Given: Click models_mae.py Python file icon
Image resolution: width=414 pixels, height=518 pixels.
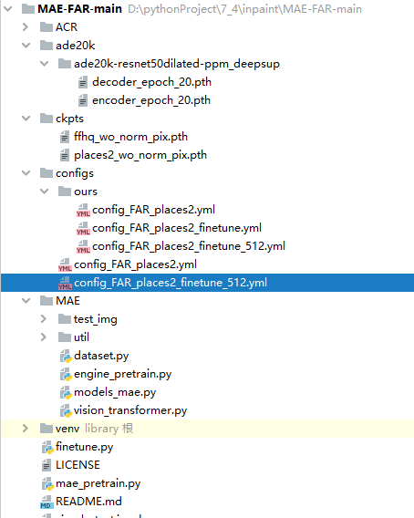Looking at the screenshot, I should 66,392.
